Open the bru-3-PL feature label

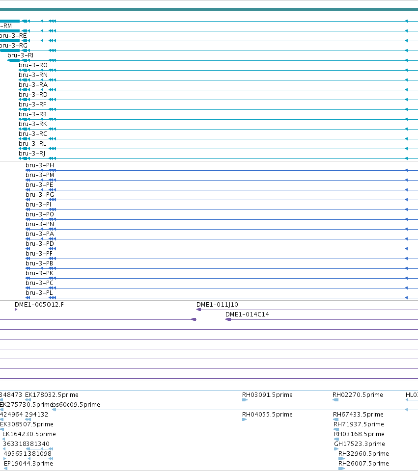[x=39, y=293]
